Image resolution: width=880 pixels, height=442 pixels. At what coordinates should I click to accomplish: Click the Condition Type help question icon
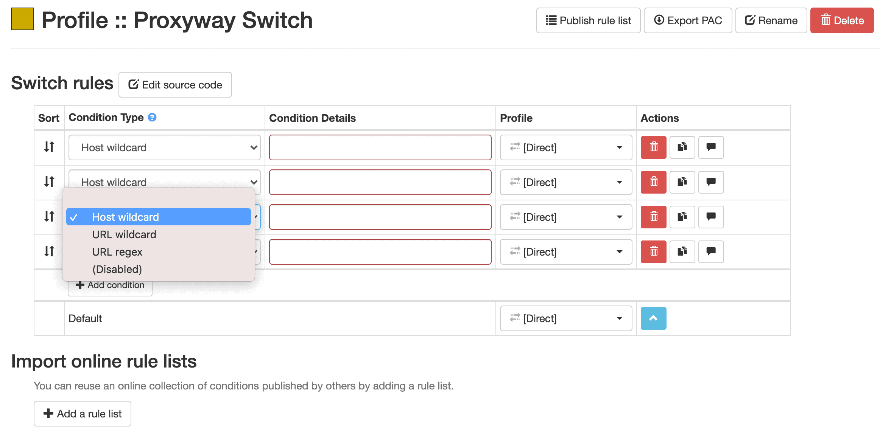(x=152, y=118)
